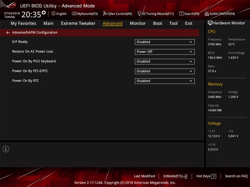
Task: Click the EzMode exit arrow icon
Action: click(x=185, y=176)
